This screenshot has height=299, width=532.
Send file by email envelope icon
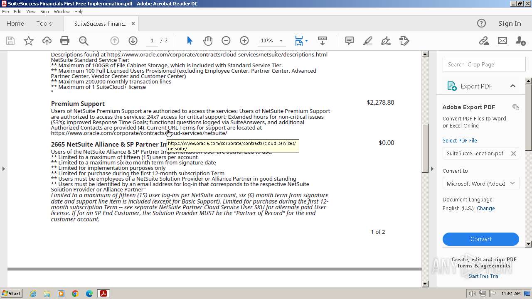502,41
